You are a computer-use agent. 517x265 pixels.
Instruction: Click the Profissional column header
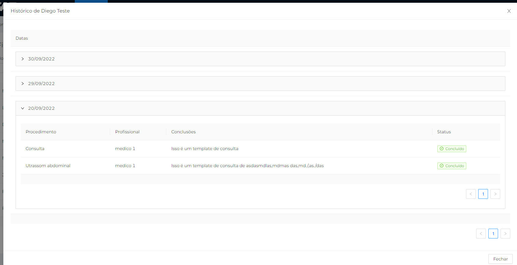tap(127, 132)
